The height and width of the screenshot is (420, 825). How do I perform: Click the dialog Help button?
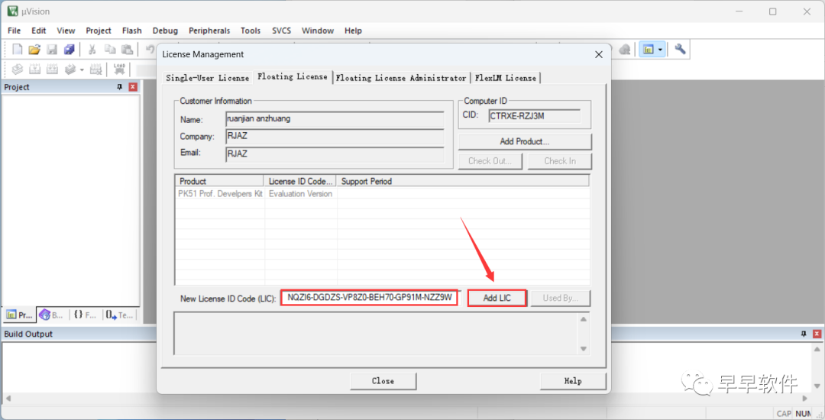click(x=573, y=380)
